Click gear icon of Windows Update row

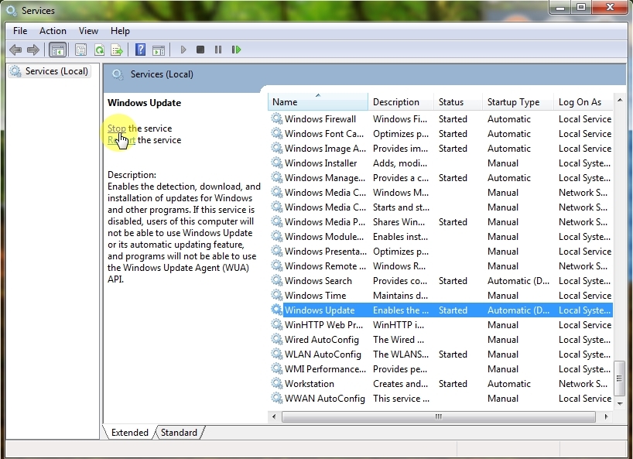(x=276, y=310)
